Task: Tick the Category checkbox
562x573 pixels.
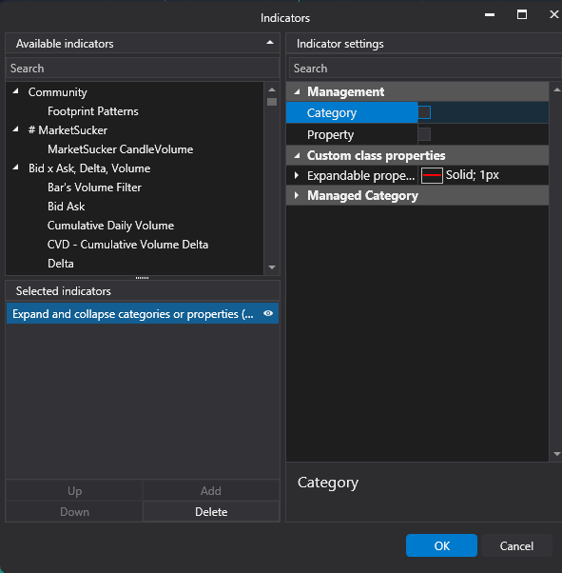Action: click(x=424, y=112)
